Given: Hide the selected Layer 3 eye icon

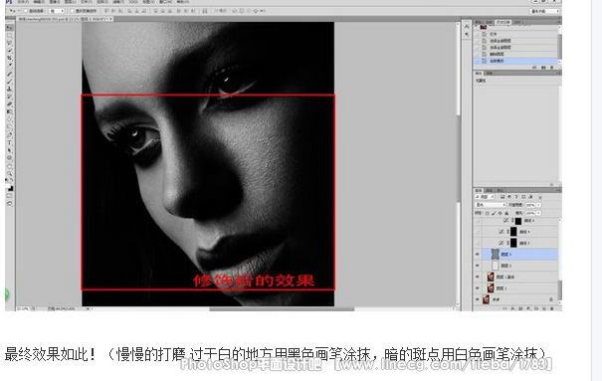Looking at the screenshot, I should (478, 254).
